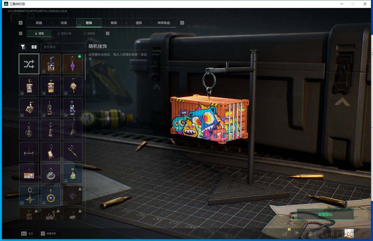The height and width of the screenshot is (241, 373).
Task: Choose the gold hand-shaped charm
Action: (x=73, y=86)
